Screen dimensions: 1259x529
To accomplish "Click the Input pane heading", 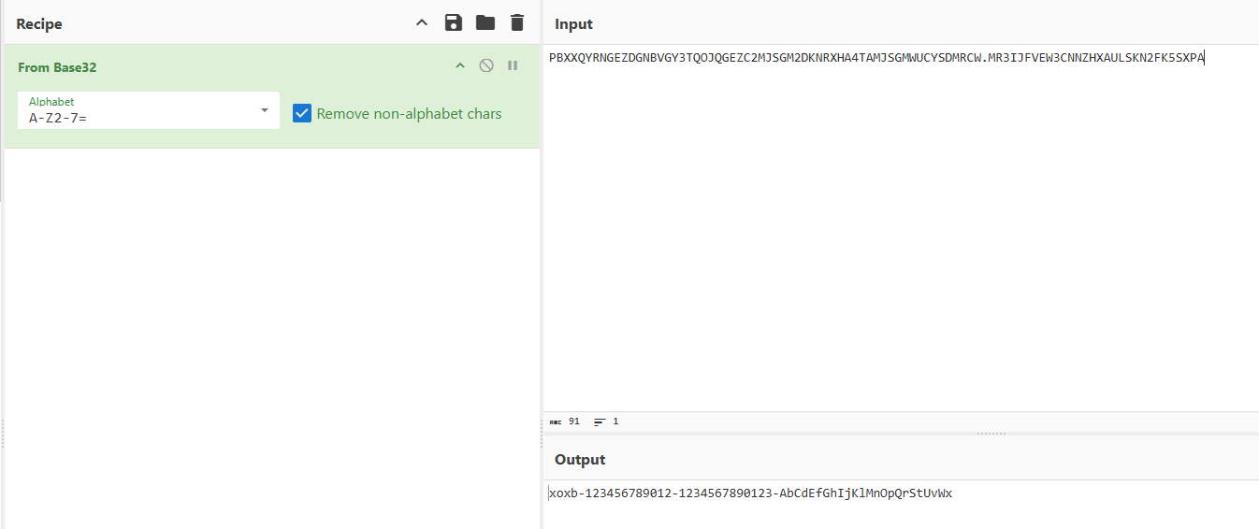I will pos(573,24).
